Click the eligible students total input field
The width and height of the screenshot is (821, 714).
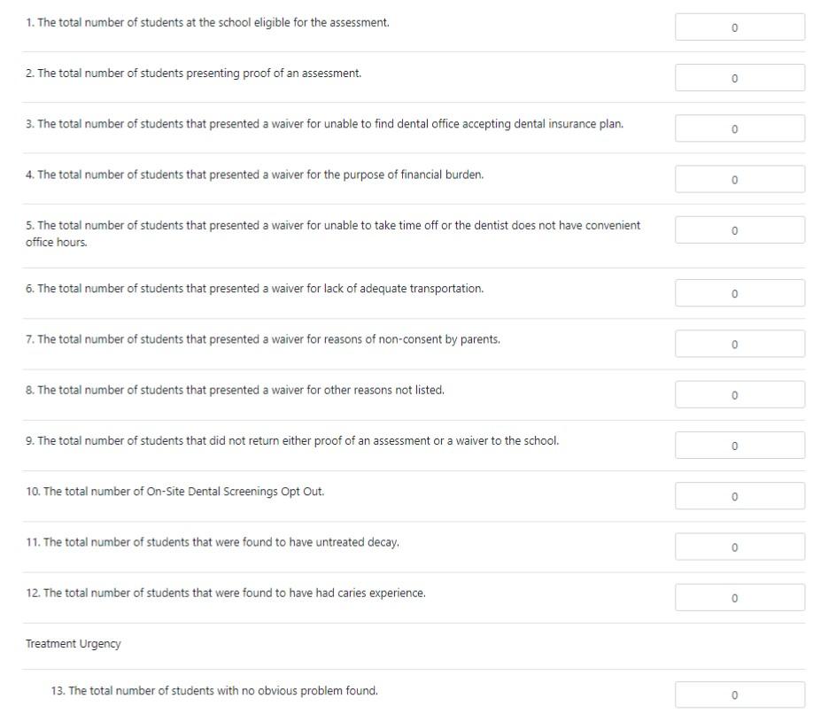(740, 27)
